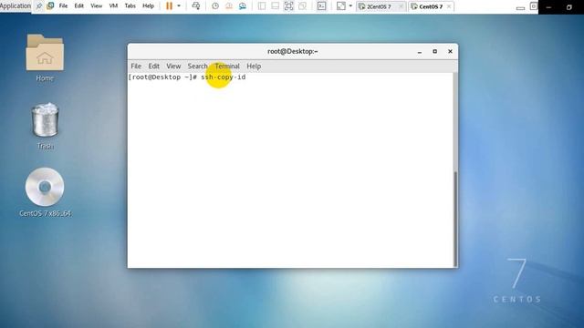Close the root@Desktop terminal window
584x328 pixels.
(450, 51)
